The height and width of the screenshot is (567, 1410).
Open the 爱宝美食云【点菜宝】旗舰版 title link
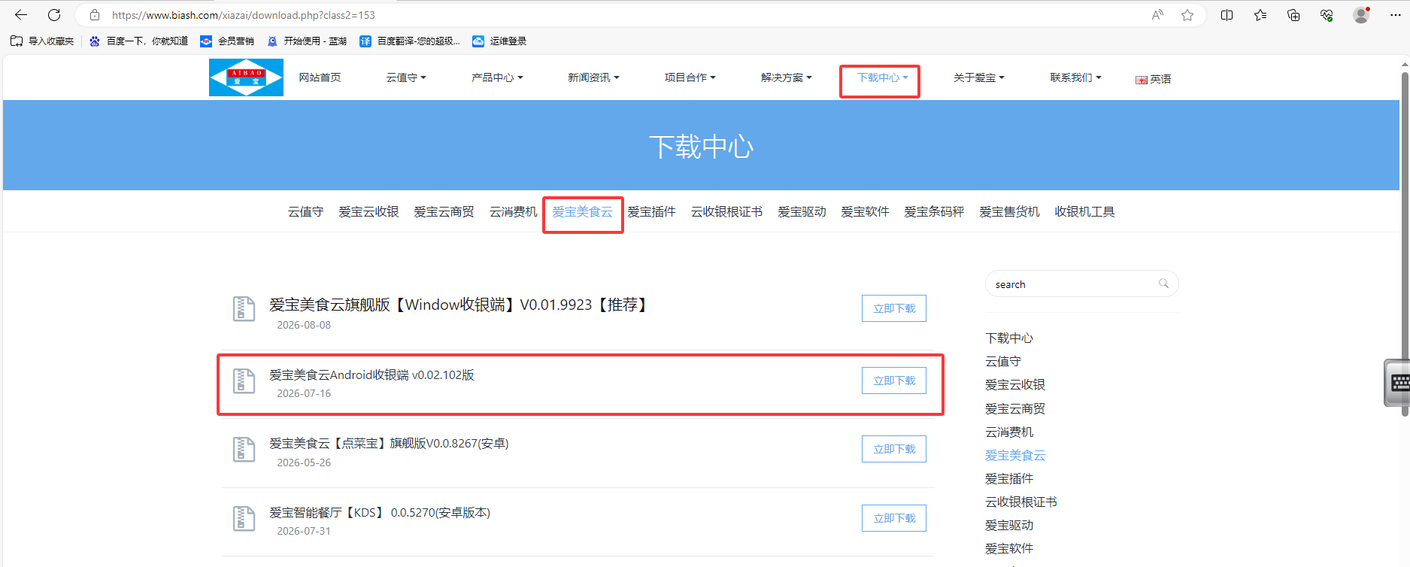click(389, 444)
